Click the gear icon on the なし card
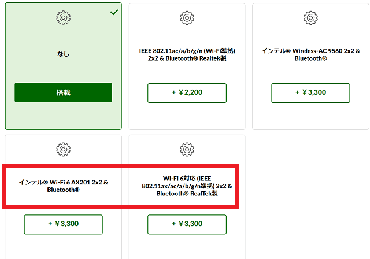The width and height of the screenshot is (370, 259). point(63,18)
